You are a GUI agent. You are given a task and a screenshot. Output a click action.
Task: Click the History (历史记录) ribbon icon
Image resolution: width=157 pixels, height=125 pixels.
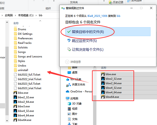(110, 2)
